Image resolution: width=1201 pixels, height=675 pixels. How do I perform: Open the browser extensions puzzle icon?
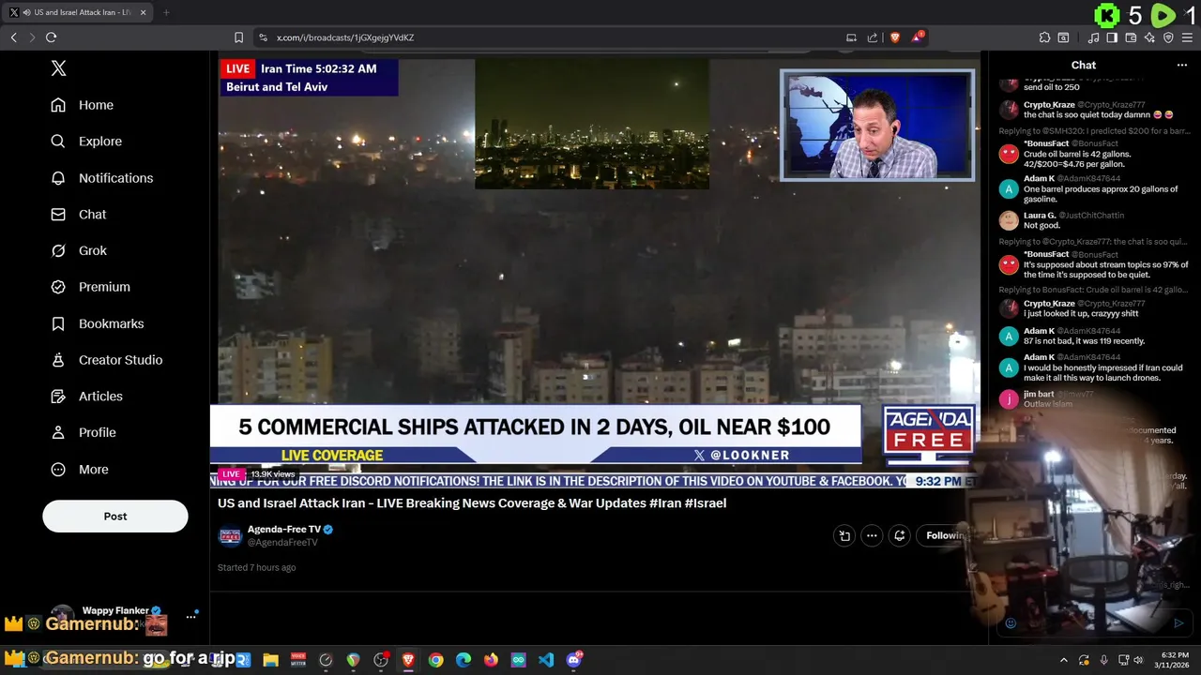click(x=1044, y=37)
